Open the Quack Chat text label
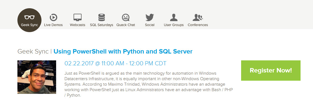313x101 pixels. [126, 25]
